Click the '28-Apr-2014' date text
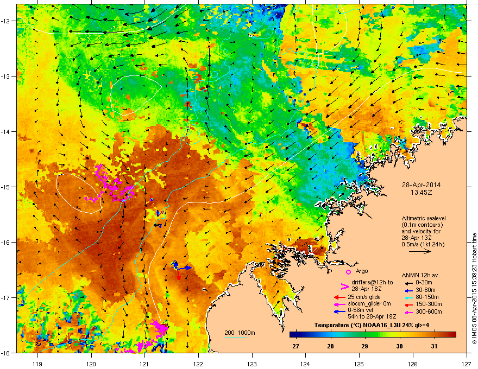 point(420,185)
